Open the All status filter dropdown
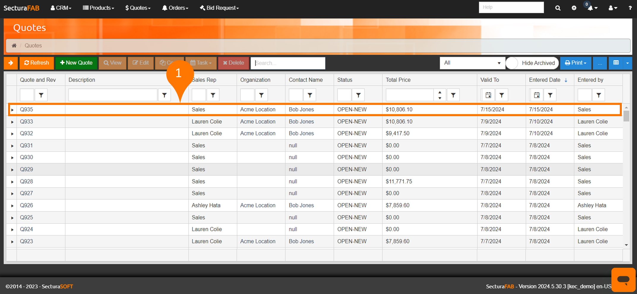The width and height of the screenshot is (637, 294). click(x=472, y=63)
